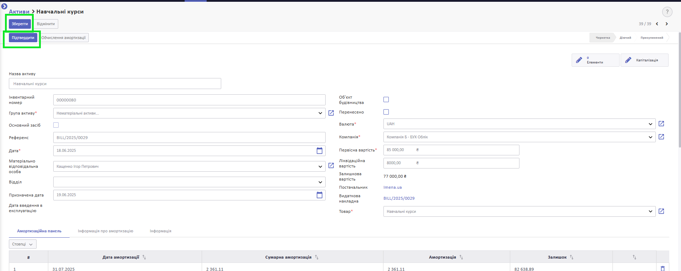Click the Елементи pencil button

click(x=595, y=60)
